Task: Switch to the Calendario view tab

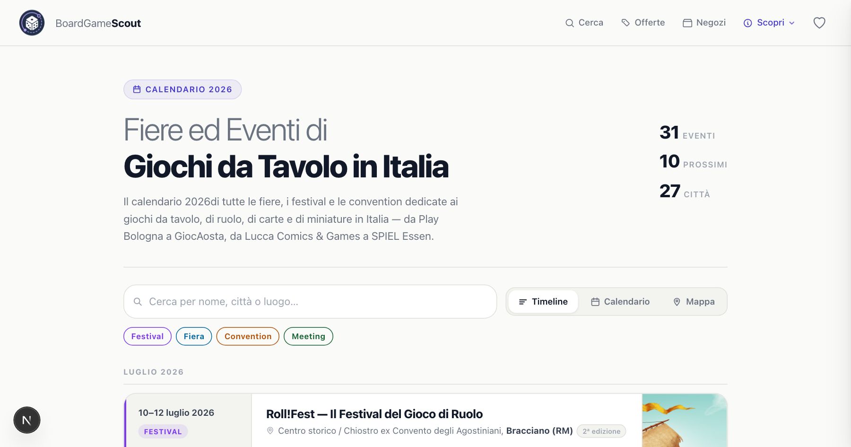Action: tap(620, 301)
